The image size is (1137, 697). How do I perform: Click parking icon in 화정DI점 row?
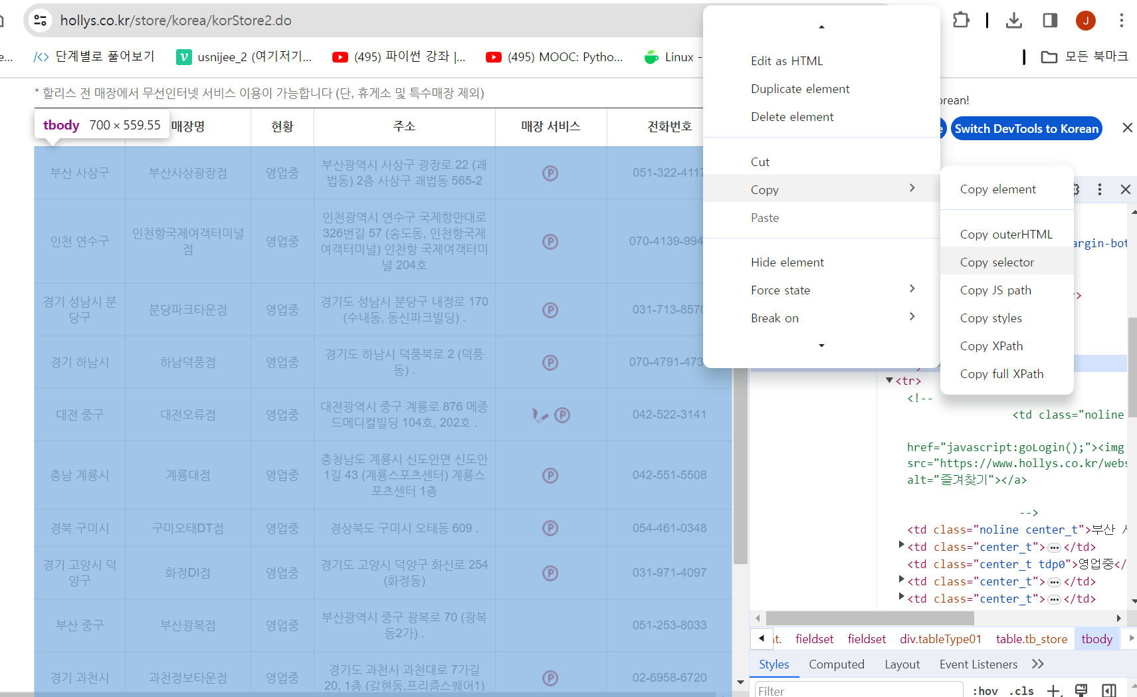click(x=550, y=573)
